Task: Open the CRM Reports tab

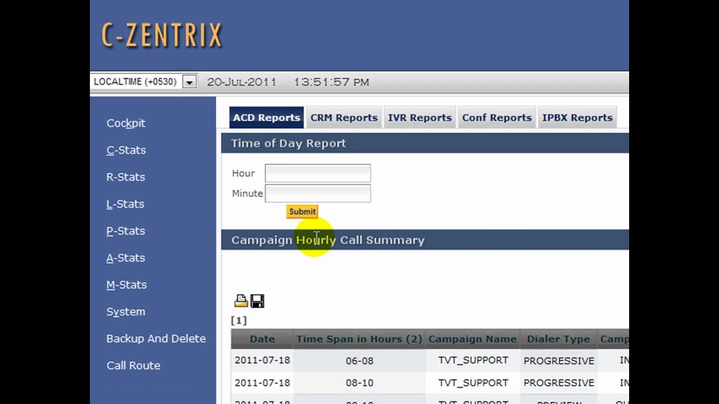Action: (344, 118)
